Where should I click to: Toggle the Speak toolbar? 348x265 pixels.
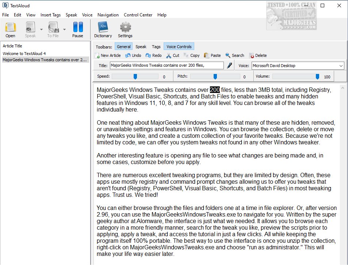[141, 47]
